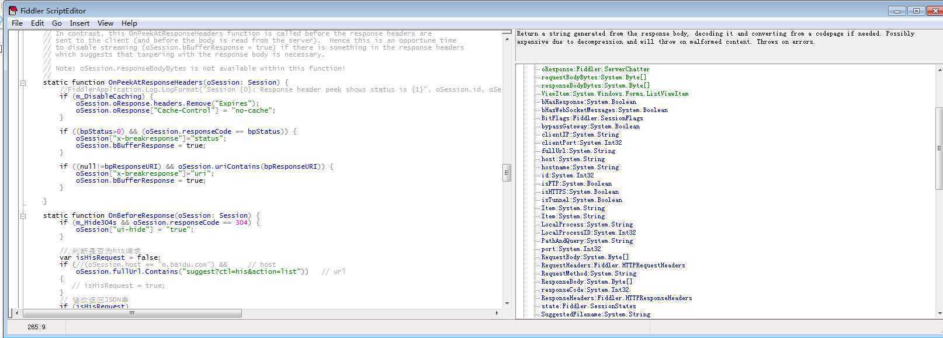This screenshot has height=338, width=943.
Task: Select RequestBody:System.Byte[] tree item
Action: [585, 257]
